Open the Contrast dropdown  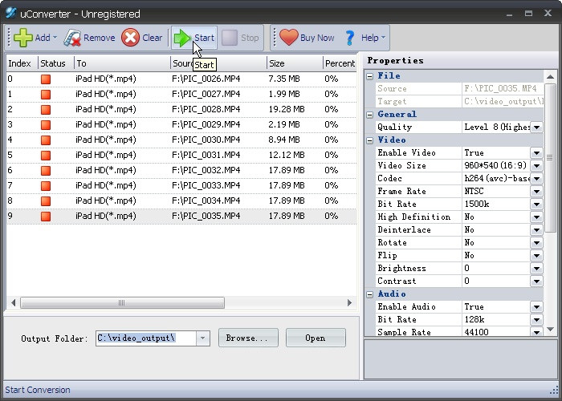536,282
